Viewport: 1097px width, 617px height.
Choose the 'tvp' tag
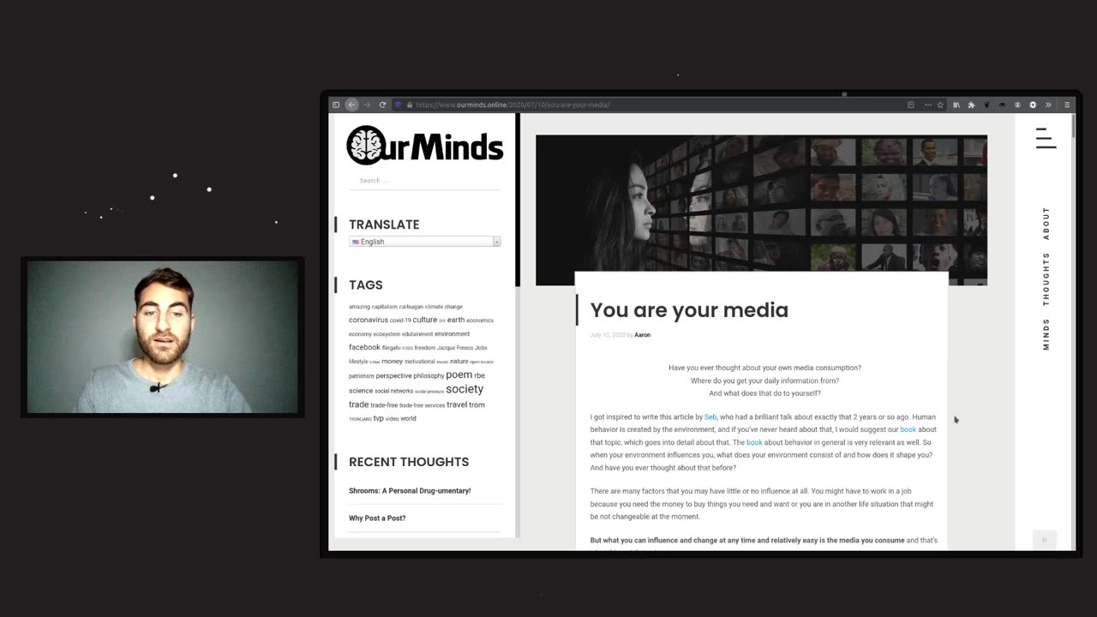[x=378, y=418]
